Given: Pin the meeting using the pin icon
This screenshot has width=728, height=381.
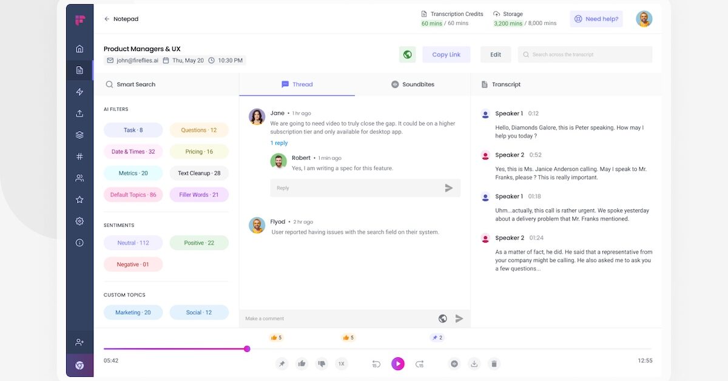Looking at the screenshot, I should [x=281, y=363].
